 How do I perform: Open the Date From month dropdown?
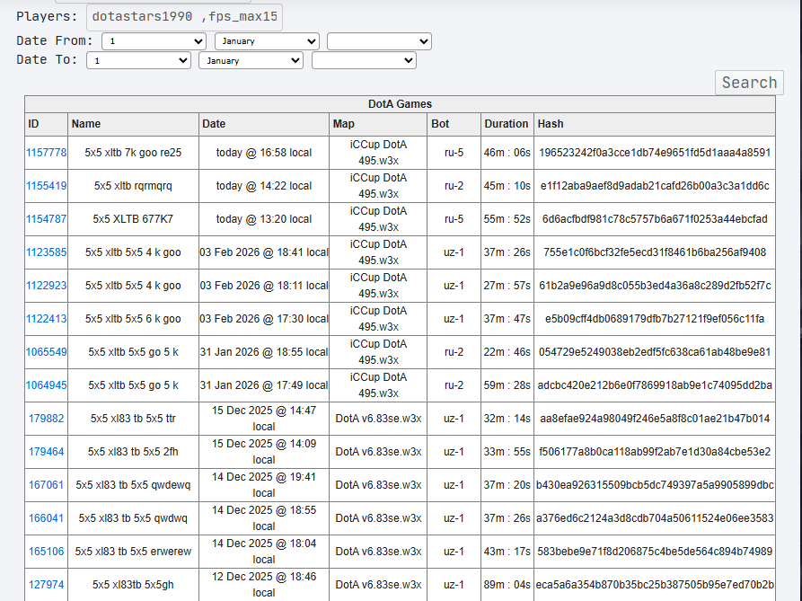tap(267, 41)
